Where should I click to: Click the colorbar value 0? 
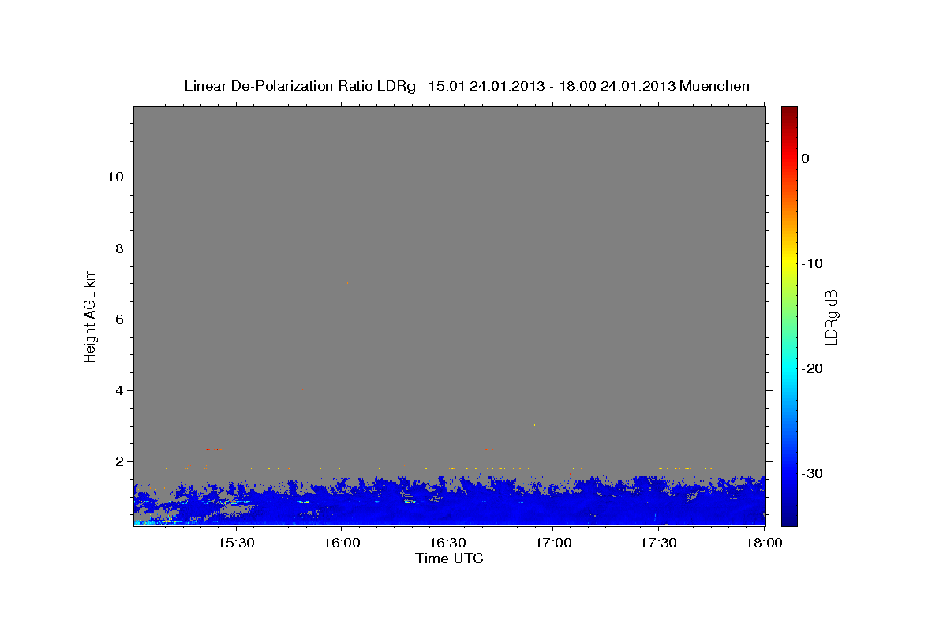click(x=806, y=159)
